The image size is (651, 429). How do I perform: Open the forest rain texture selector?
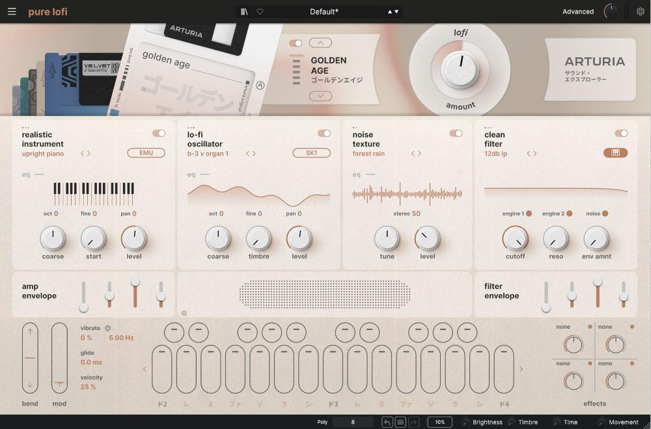point(368,154)
